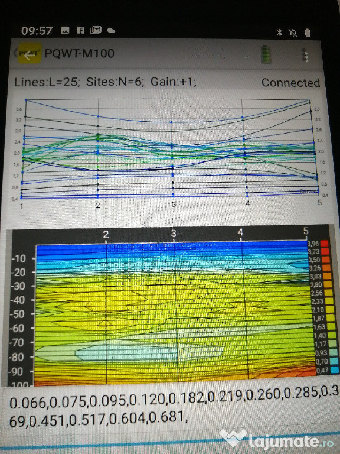340x454 pixels.
Task: Tap the yellow 2,10 legend swatch
Action: click(x=330, y=309)
